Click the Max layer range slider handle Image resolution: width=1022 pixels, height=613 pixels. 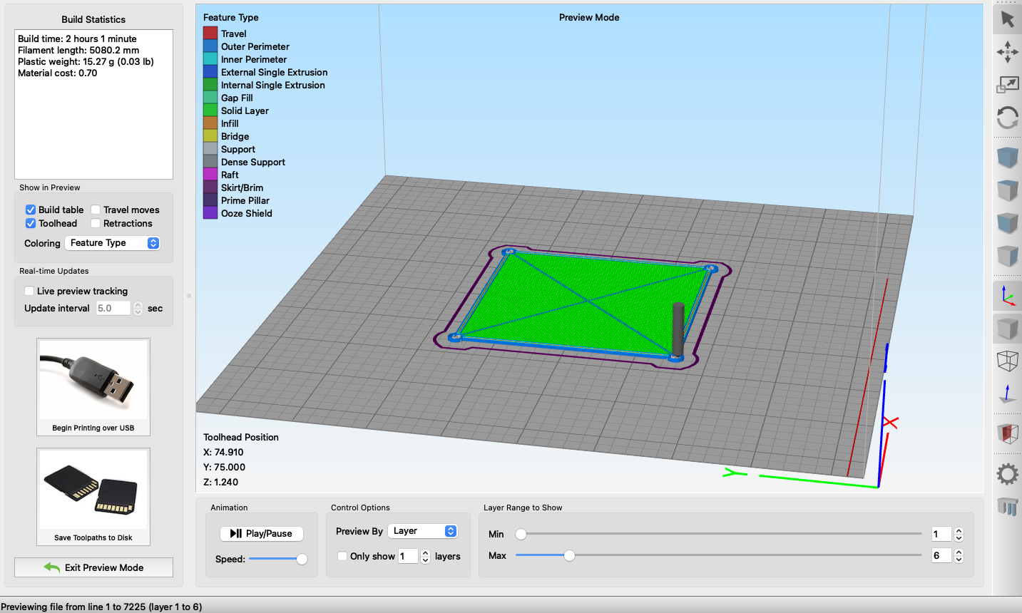click(x=569, y=555)
